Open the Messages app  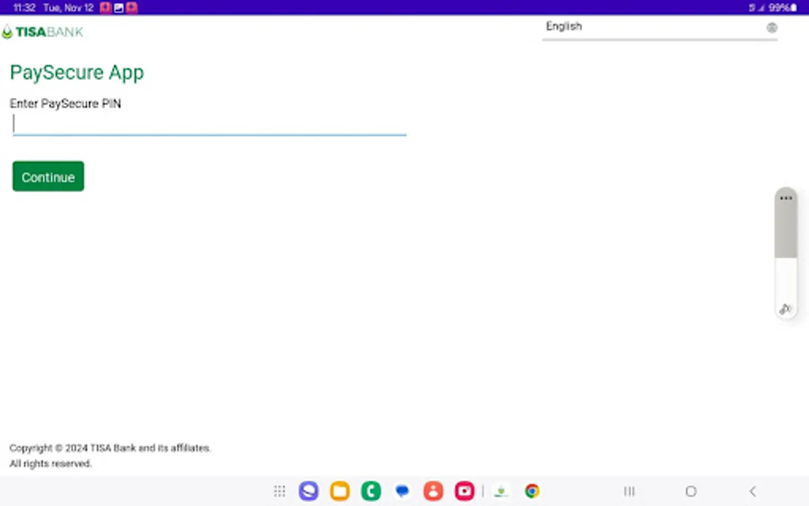402,491
